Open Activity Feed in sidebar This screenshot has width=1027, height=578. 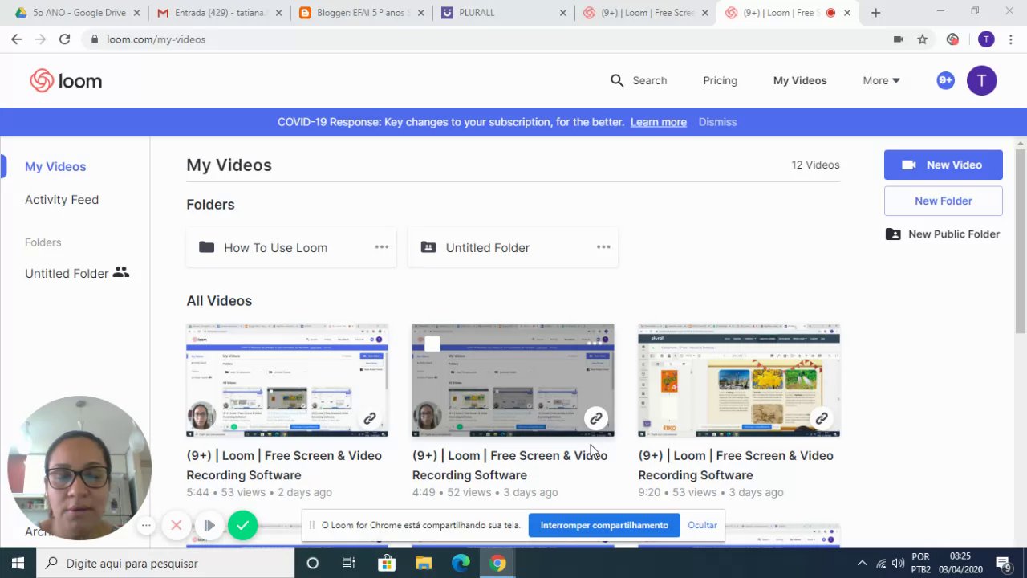click(x=62, y=200)
